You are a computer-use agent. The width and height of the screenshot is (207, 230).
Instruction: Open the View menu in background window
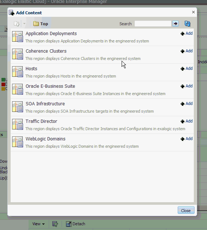[38, 224]
